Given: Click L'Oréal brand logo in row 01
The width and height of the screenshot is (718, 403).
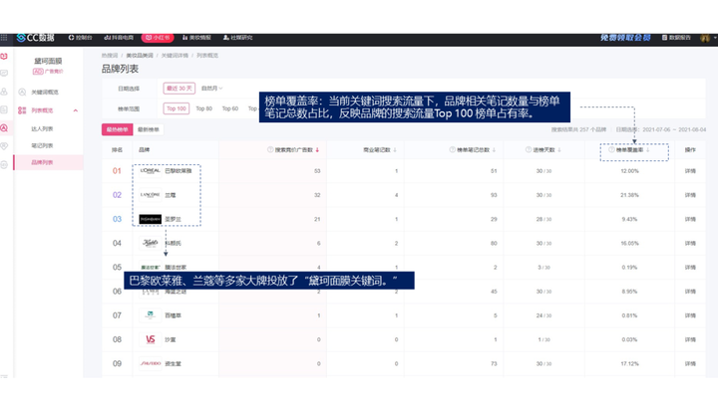Looking at the screenshot, I should pyautogui.click(x=151, y=171).
